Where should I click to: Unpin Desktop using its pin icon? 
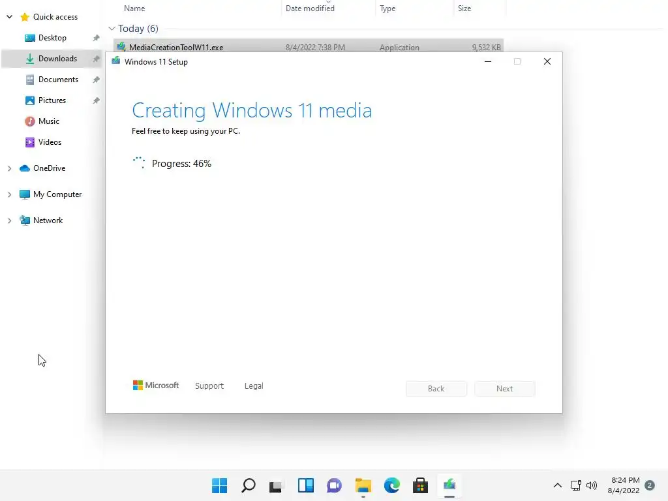point(97,38)
